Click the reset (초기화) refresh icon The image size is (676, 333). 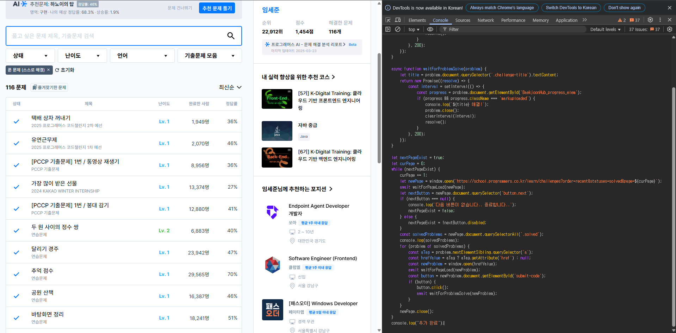pyautogui.click(x=57, y=70)
